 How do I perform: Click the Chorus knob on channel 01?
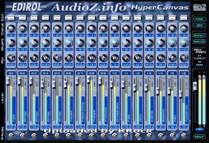[11, 28]
